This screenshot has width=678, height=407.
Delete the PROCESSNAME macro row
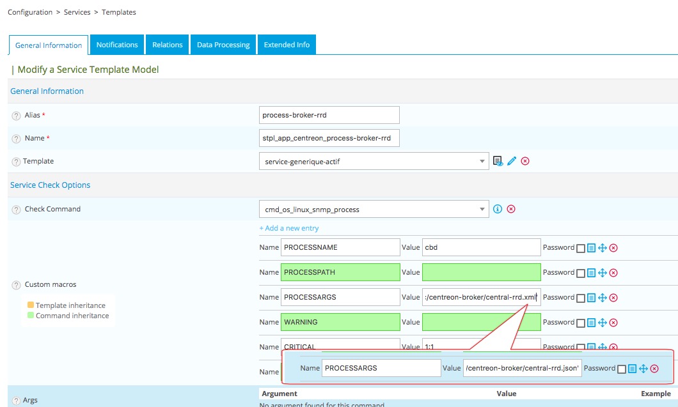coord(613,248)
